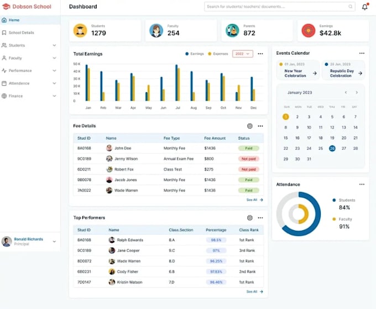Click See All under Top Performers

[255, 291]
